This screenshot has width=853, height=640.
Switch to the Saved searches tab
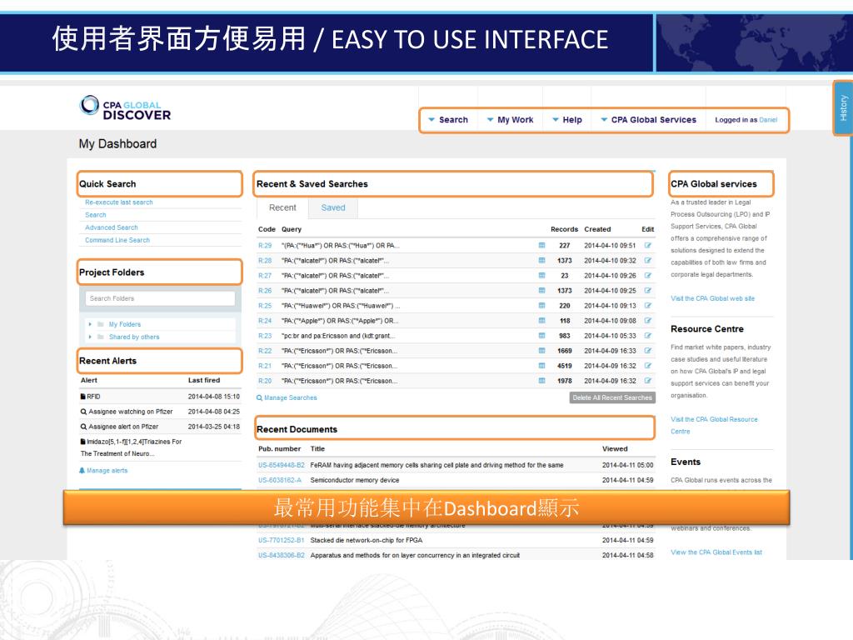(x=333, y=207)
